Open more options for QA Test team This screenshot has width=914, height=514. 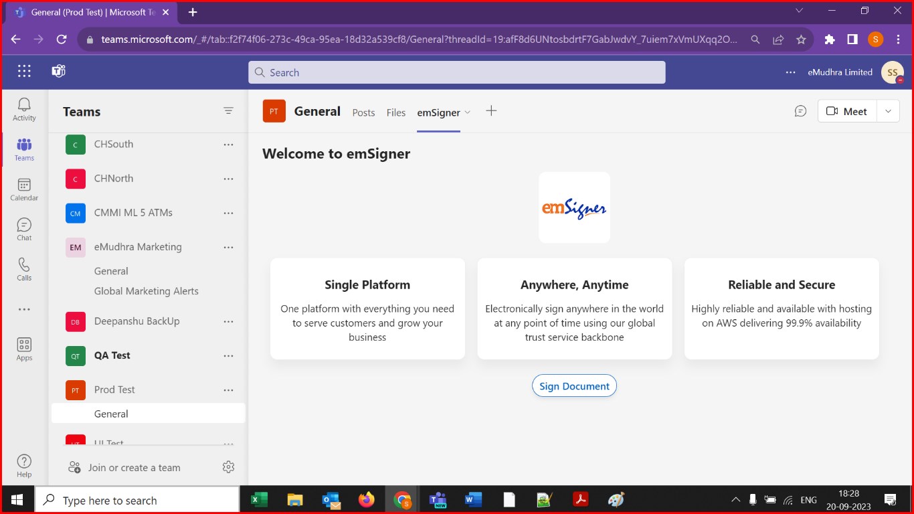228,355
